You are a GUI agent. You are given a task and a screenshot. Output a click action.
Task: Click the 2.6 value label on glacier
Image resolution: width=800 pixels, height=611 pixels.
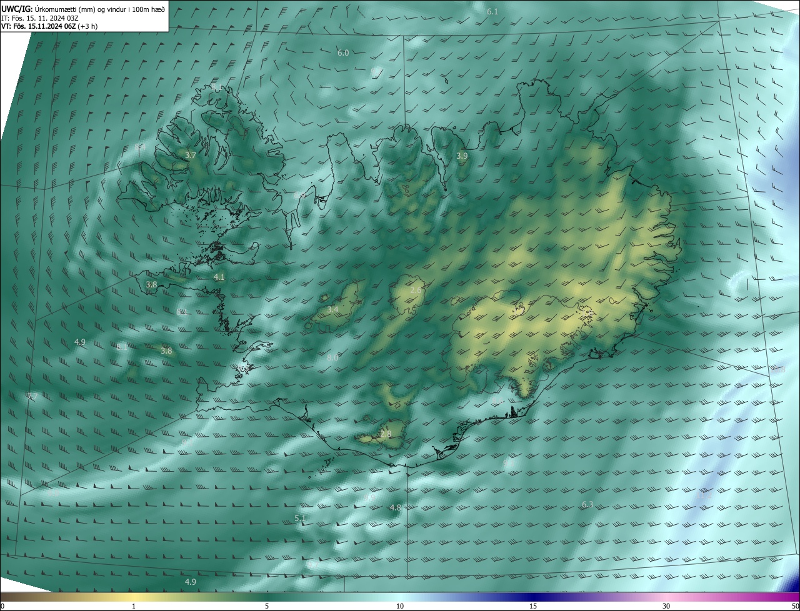416,291
